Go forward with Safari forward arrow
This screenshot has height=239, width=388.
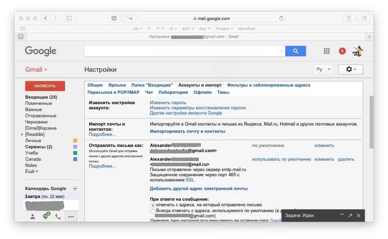pyautogui.click(x=55, y=18)
